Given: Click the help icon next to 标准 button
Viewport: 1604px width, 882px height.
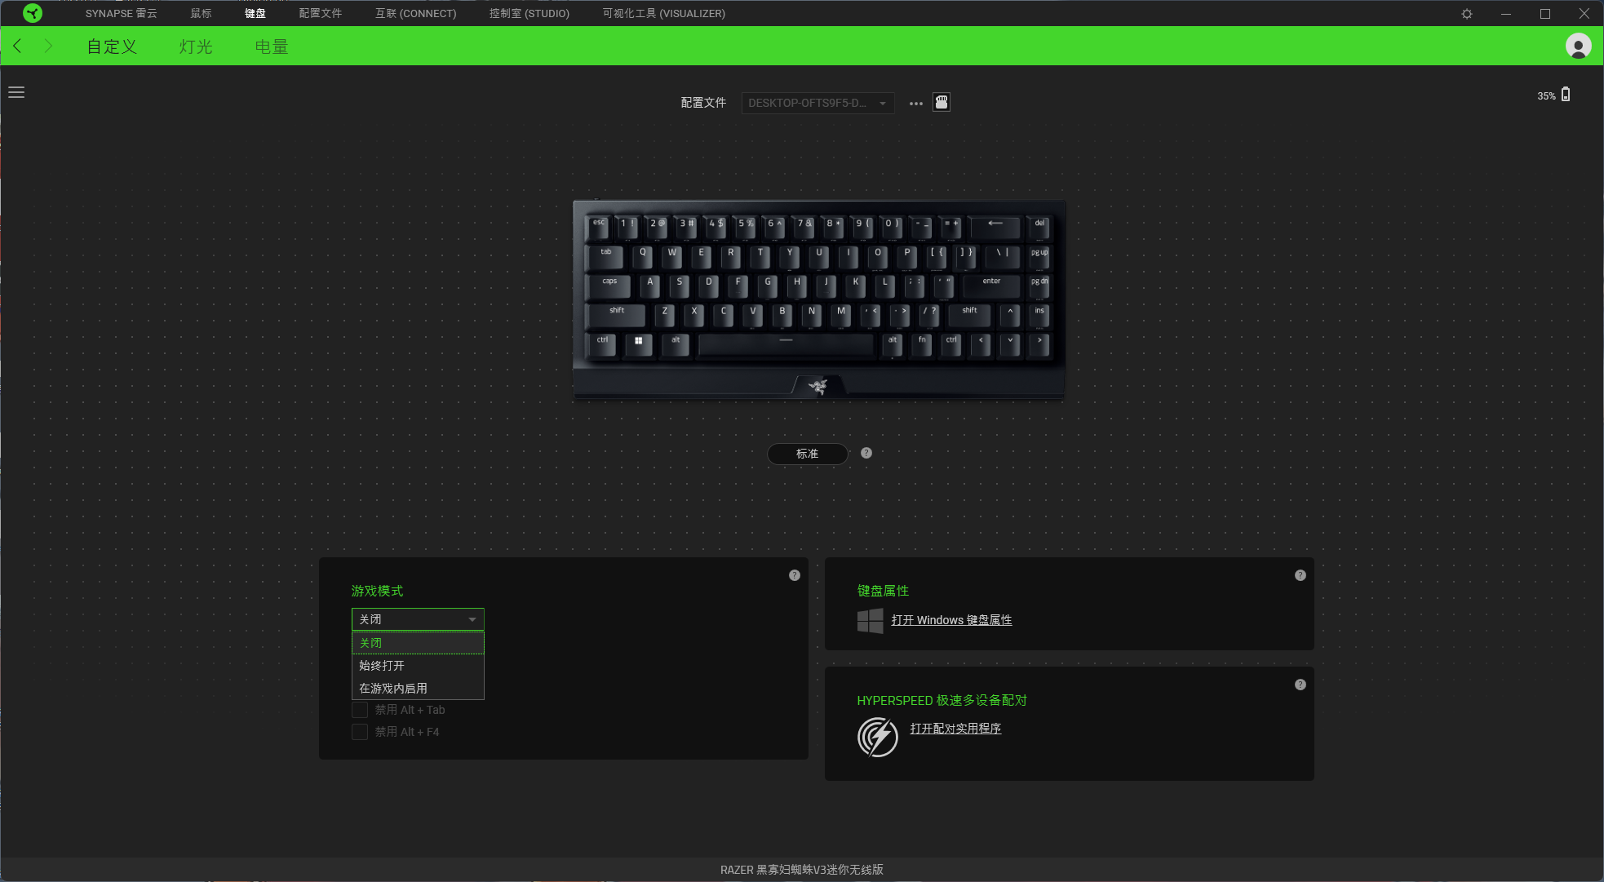Looking at the screenshot, I should coord(866,453).
